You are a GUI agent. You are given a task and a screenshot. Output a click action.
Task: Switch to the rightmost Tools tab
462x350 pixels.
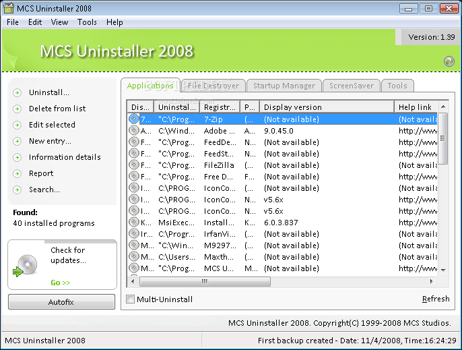point(397,86)
